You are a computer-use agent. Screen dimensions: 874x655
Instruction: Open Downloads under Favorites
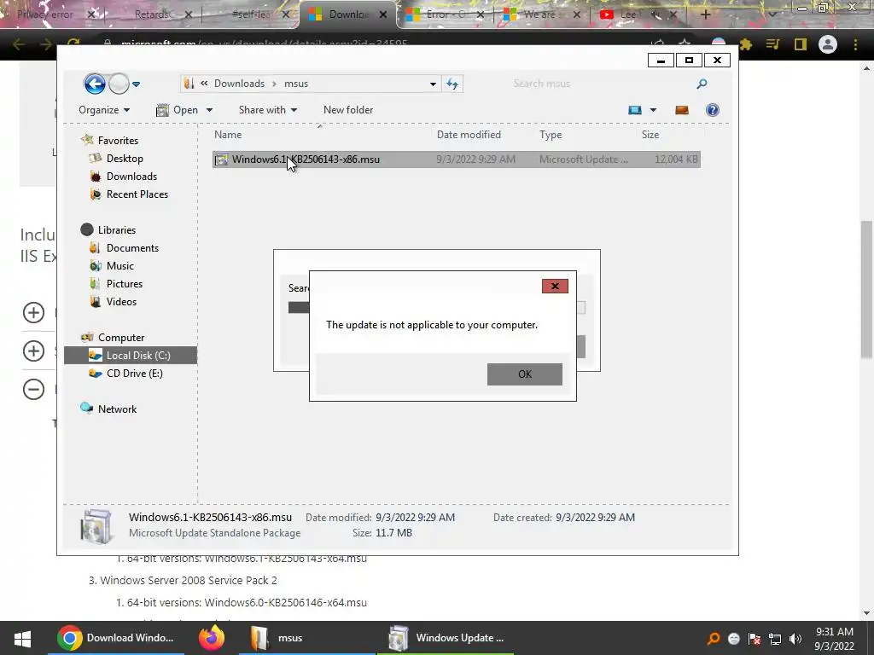(x=131, y=176)
